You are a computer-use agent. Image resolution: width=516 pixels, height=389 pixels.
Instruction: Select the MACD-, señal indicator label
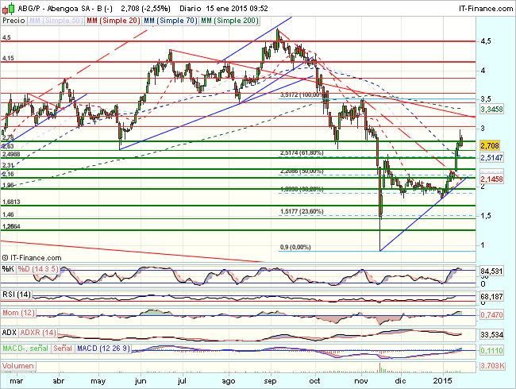(x=25, y=349)
